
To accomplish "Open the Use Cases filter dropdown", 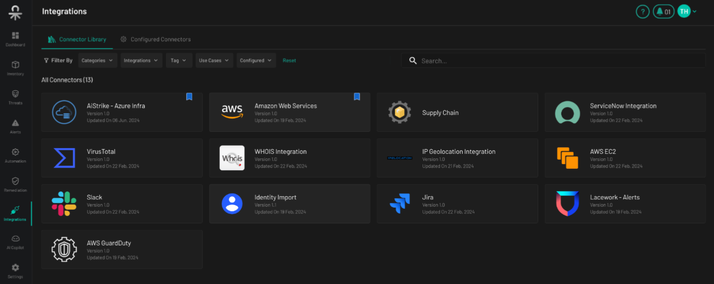I will (x=214, y=60).
